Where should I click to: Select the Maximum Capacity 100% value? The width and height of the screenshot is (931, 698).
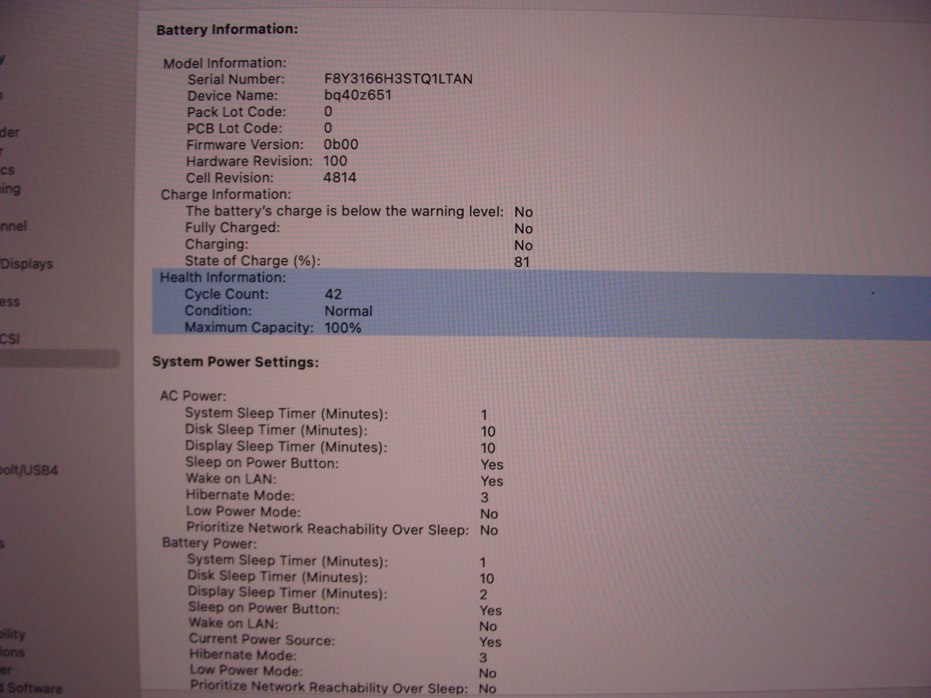click(343, 327)
